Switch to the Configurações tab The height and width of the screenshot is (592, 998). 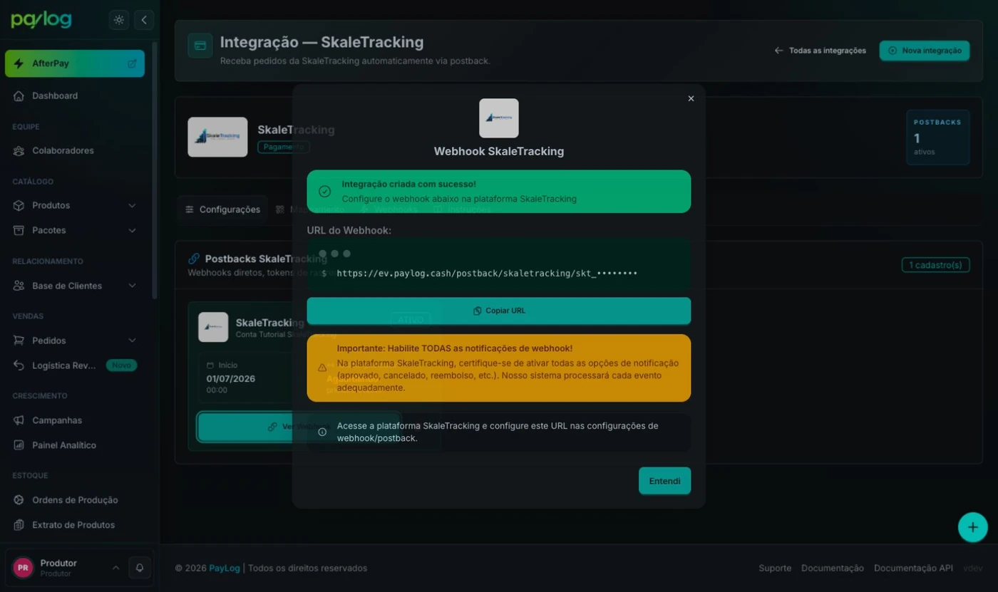pos(222,209)
